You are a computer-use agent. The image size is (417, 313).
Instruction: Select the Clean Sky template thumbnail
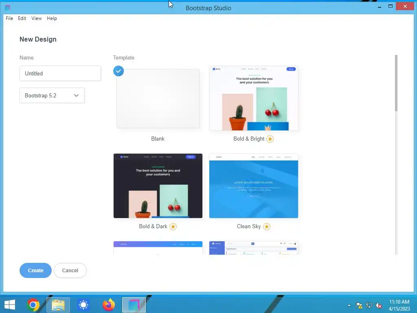(254, 186)
